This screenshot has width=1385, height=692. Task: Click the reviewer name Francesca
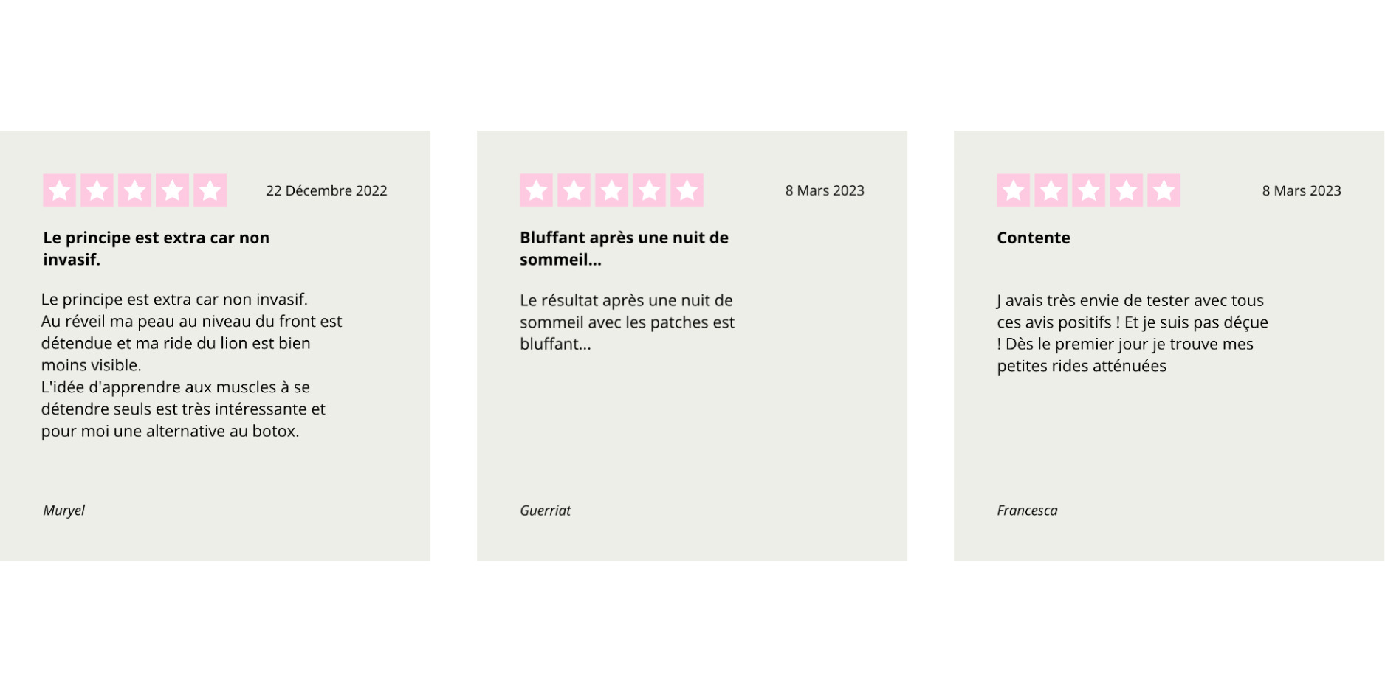(x=1027, y=511)
